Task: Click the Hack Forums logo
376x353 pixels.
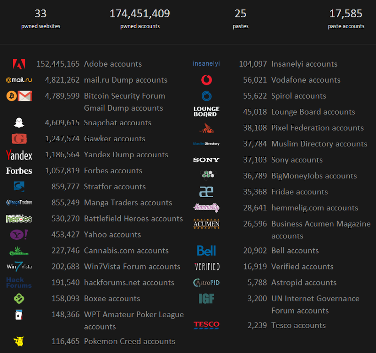Action: 19,283
